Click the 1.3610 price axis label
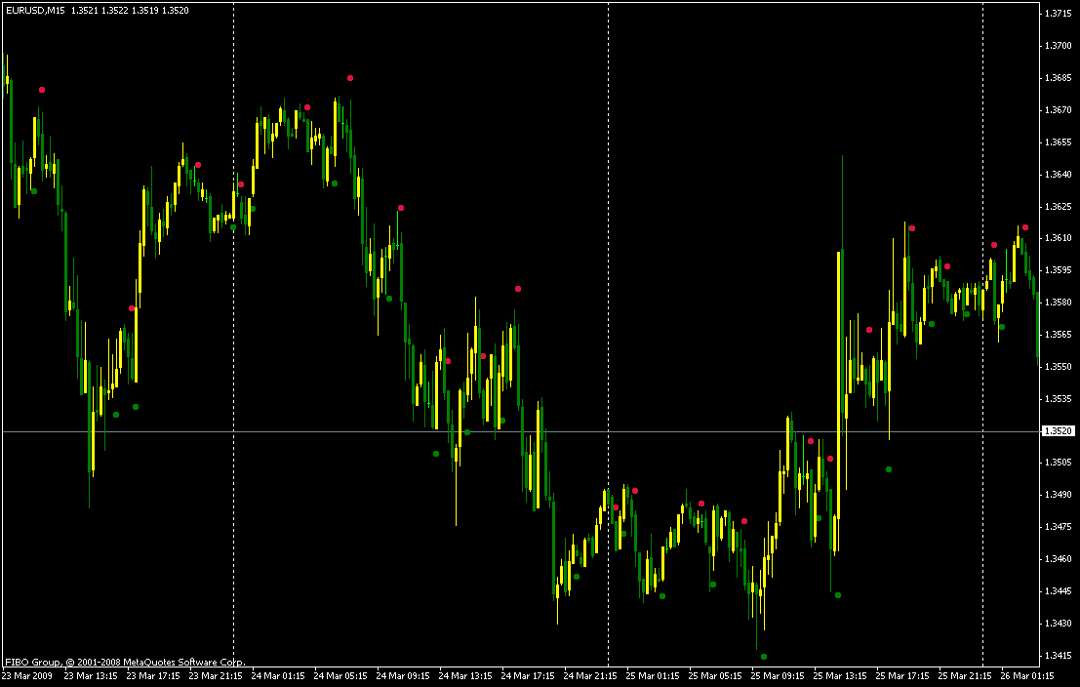The height and width of the screenshot is (687, 1080). 1058,238
